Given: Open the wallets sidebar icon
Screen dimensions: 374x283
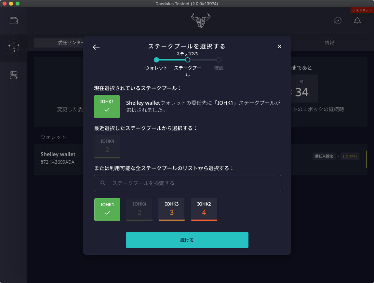Looking at the screenshot, I should click(14, 21).
